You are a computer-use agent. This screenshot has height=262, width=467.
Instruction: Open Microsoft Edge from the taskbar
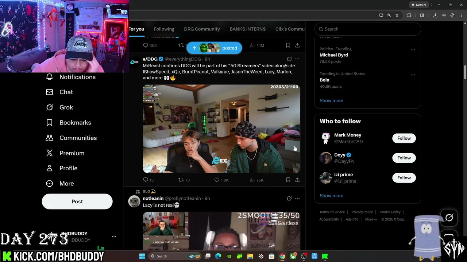click(218, 256)
